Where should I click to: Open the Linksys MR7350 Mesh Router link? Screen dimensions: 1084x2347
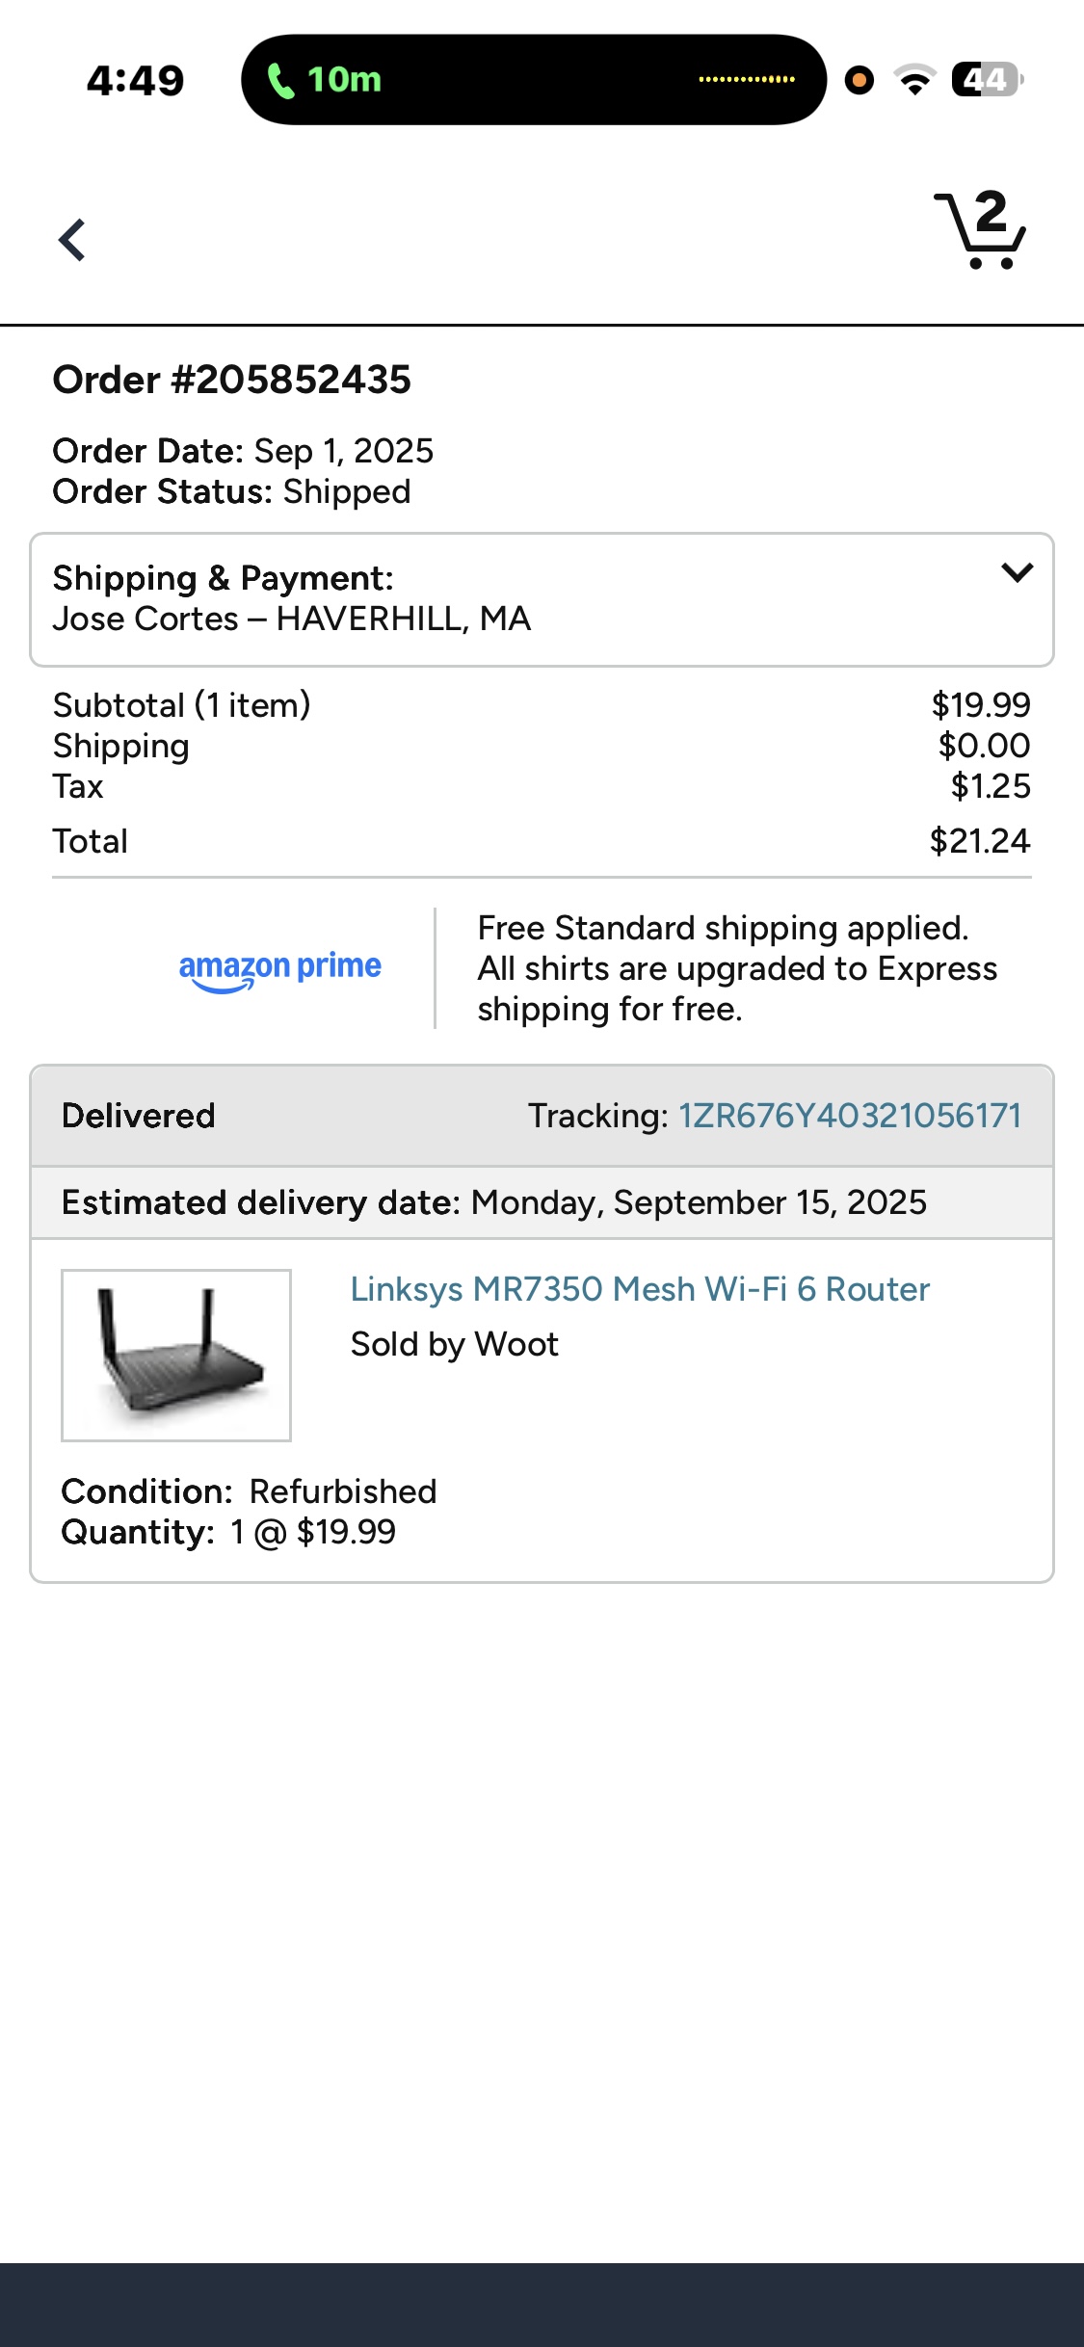click(640, 1289)
